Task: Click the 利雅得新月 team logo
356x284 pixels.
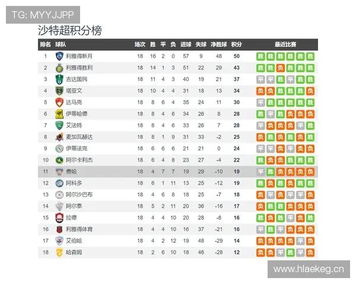Action: point(59,56)
